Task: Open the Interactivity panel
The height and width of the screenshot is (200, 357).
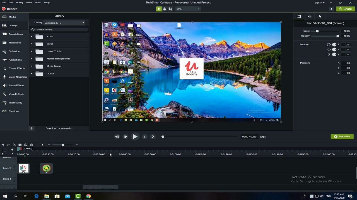Action: coord(15,103)
